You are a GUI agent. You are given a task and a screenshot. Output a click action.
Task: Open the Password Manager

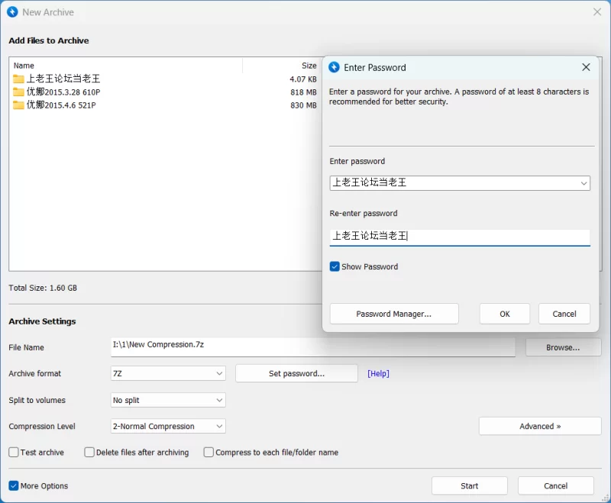(394, 314)
